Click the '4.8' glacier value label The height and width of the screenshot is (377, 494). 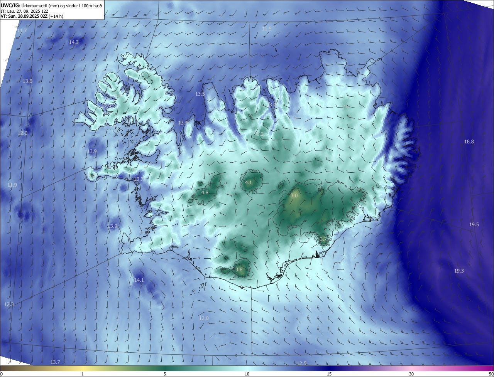tap(205, 192)
